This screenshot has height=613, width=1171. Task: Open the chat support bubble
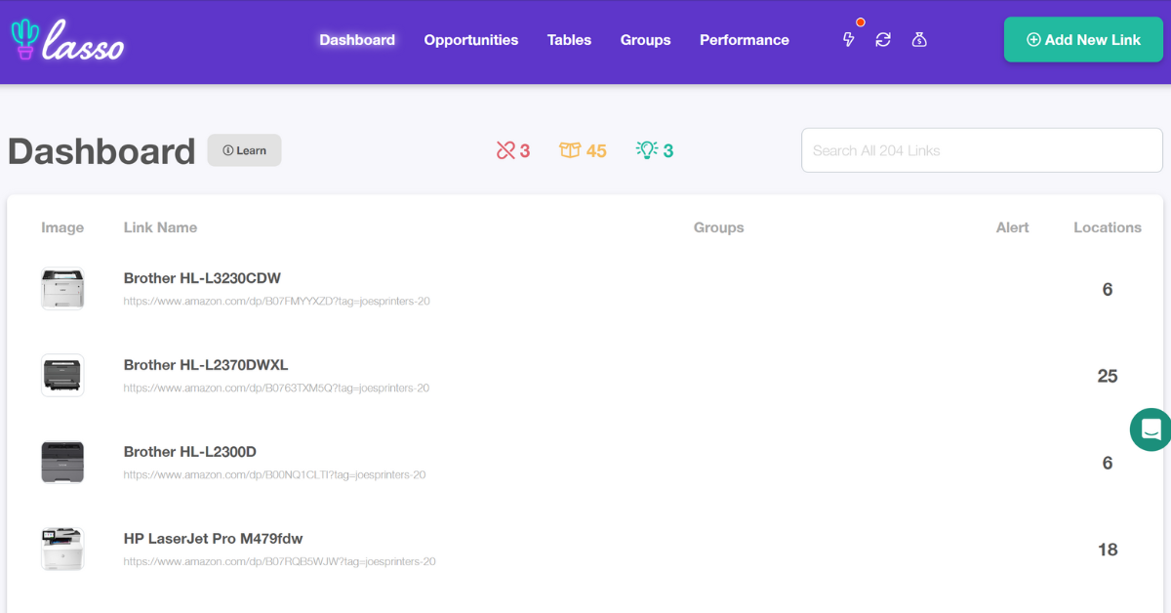pyautogui.click(x=1151, y=429)
